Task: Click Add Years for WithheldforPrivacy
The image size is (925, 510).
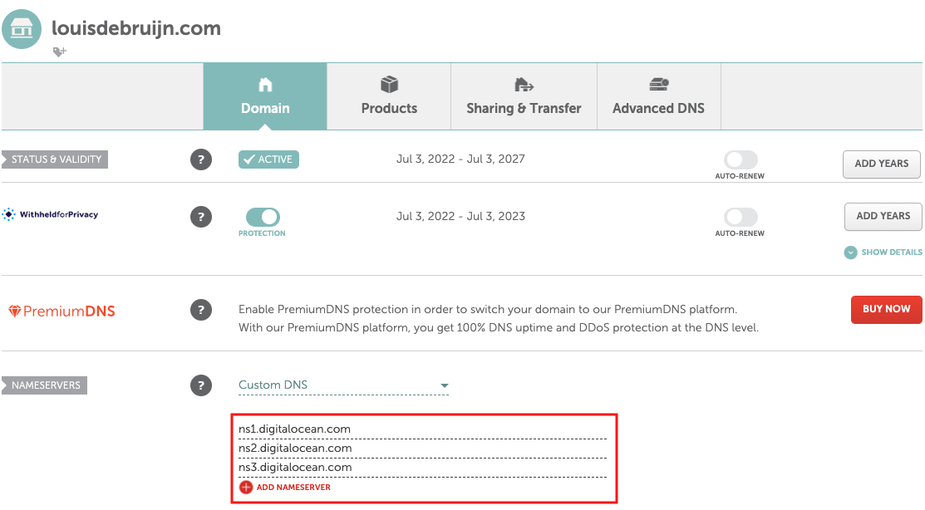Action: tap(883, 217)
